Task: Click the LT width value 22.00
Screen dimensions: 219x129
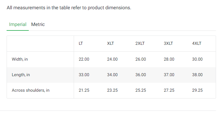Action: (84, 59)
